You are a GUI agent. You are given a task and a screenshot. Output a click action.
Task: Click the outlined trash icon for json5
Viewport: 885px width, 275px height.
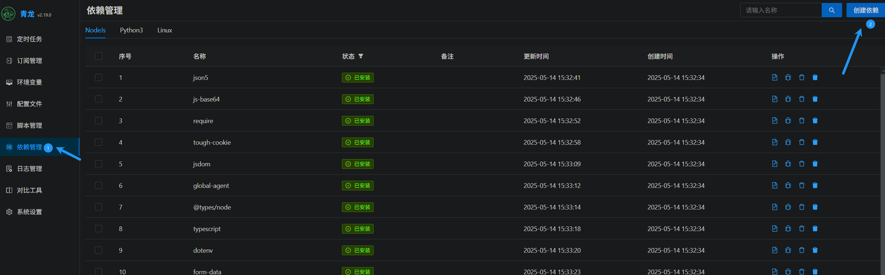(x=802, y=77)
